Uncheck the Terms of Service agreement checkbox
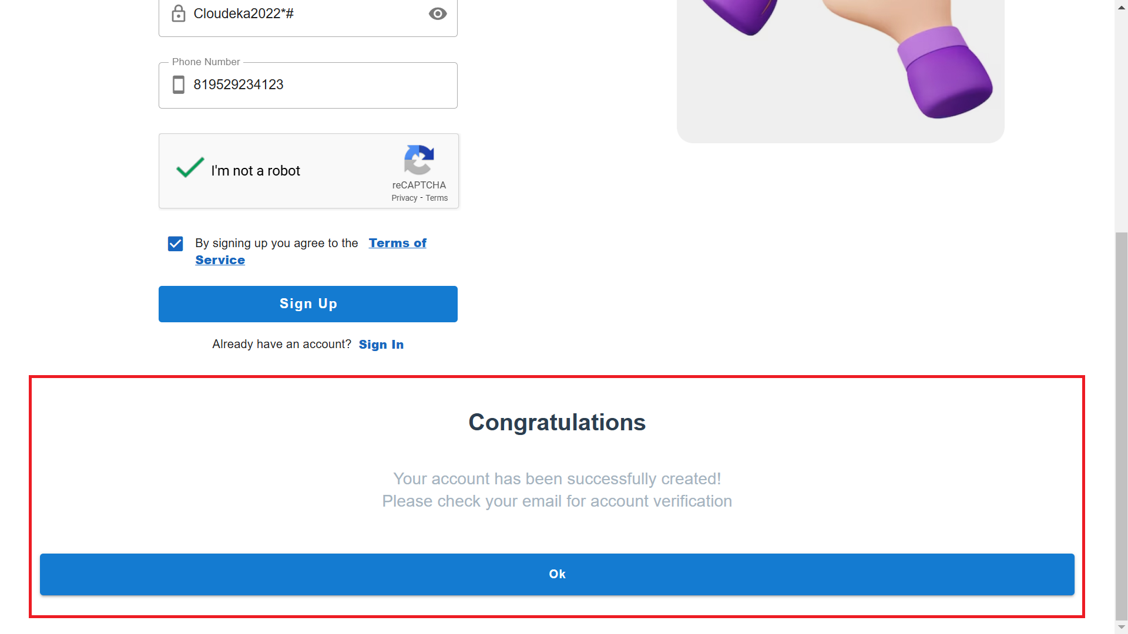 tap(176, 244)
